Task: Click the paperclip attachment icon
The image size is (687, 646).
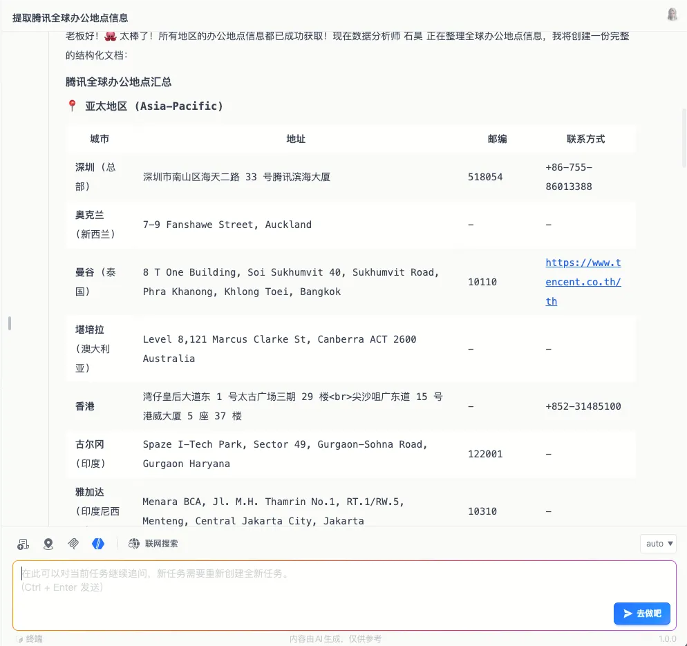Action: [x=73, y=544]
